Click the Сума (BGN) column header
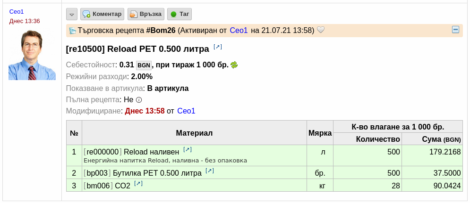 pos(432,139)
